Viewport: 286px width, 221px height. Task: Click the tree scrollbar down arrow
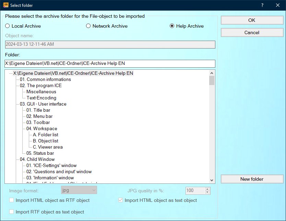click(x=212, y=180)
